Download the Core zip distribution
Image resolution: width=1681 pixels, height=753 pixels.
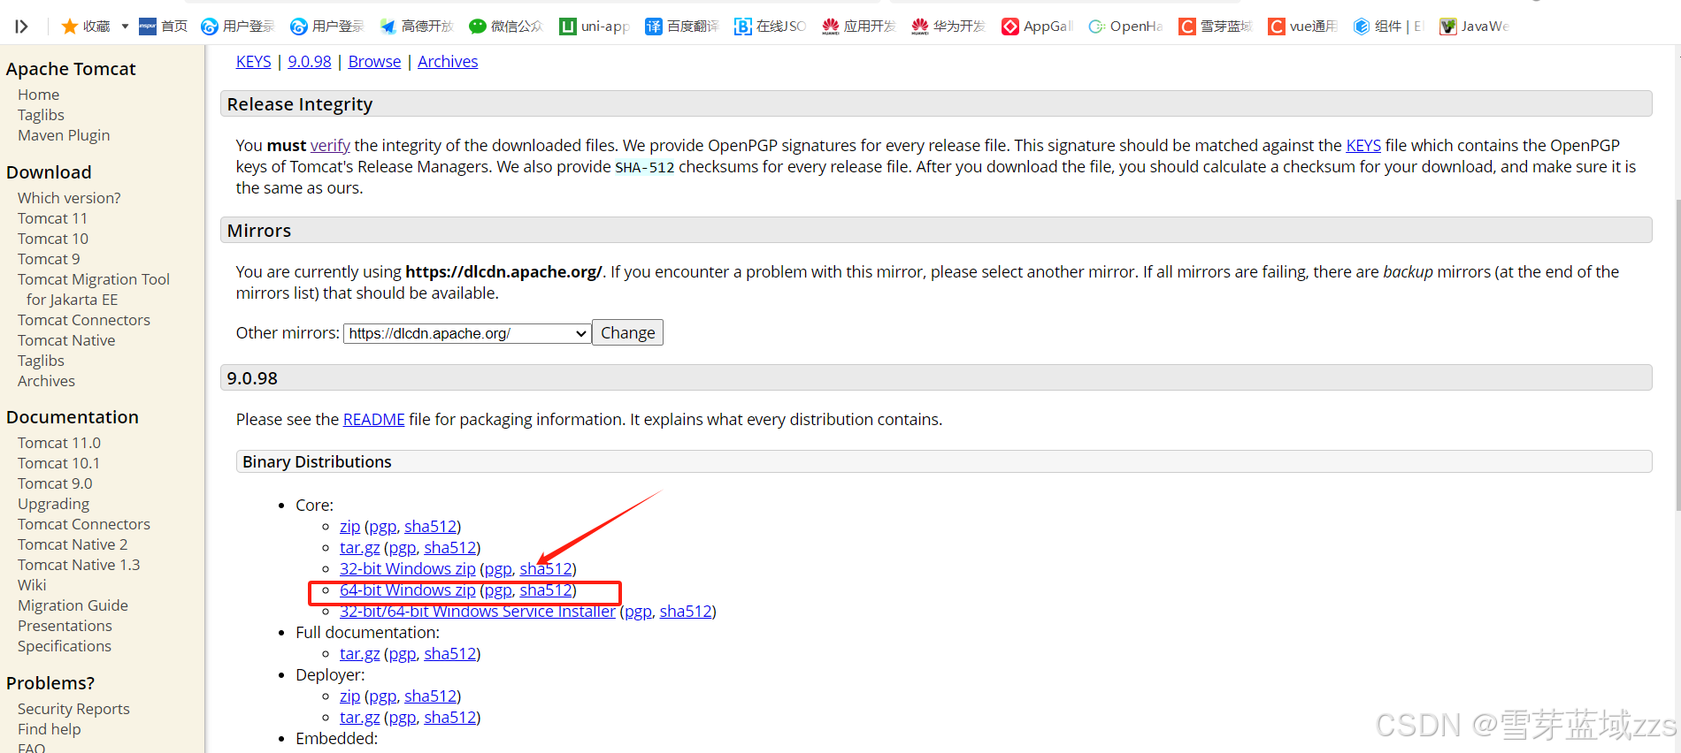pyautogui.click(x=350, y=527)
